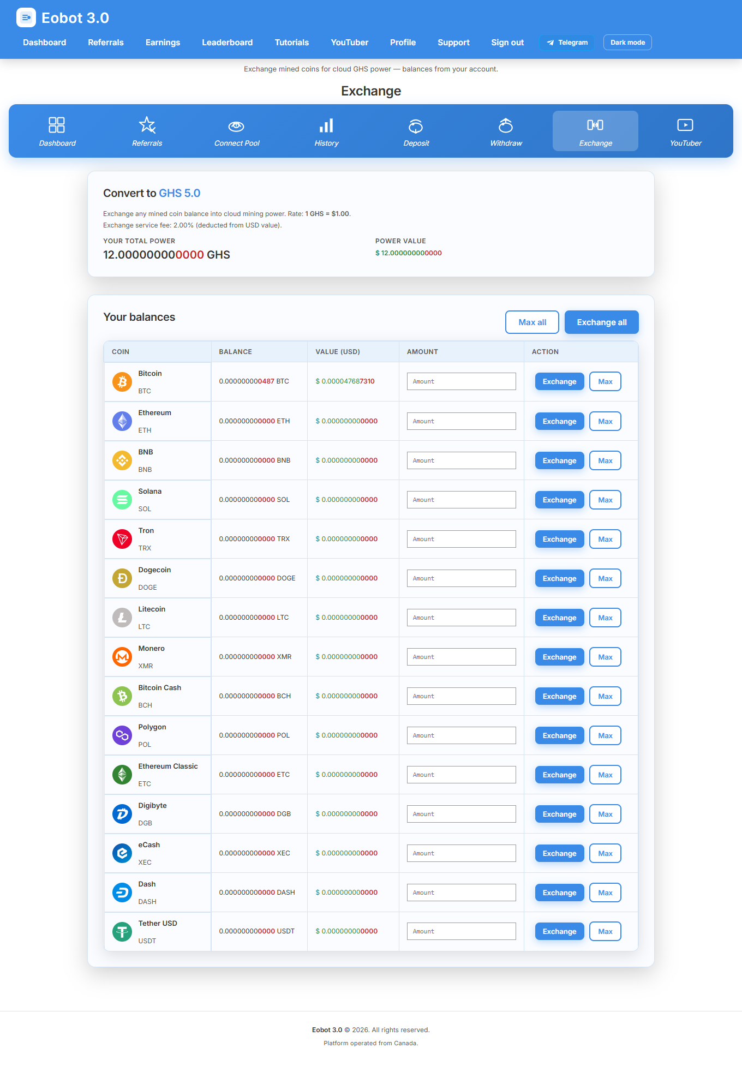
Task: Open Tutorials menu item
Action: tap(291, 43)
